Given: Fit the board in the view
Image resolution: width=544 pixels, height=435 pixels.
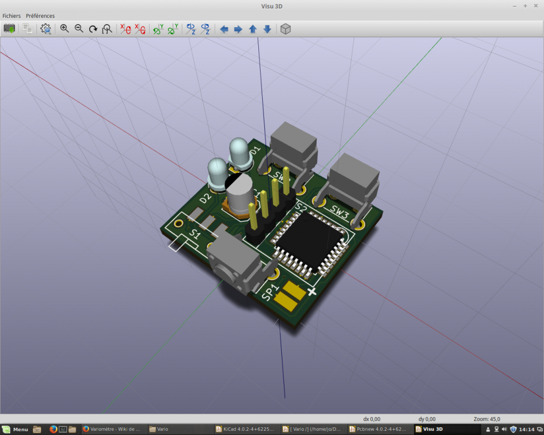Looking at the screenshot, I should pos(107,29).
